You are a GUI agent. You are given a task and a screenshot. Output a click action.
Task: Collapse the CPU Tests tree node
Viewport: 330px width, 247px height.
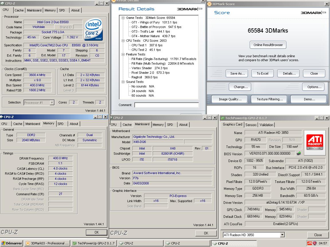click(x=123, y=41)
